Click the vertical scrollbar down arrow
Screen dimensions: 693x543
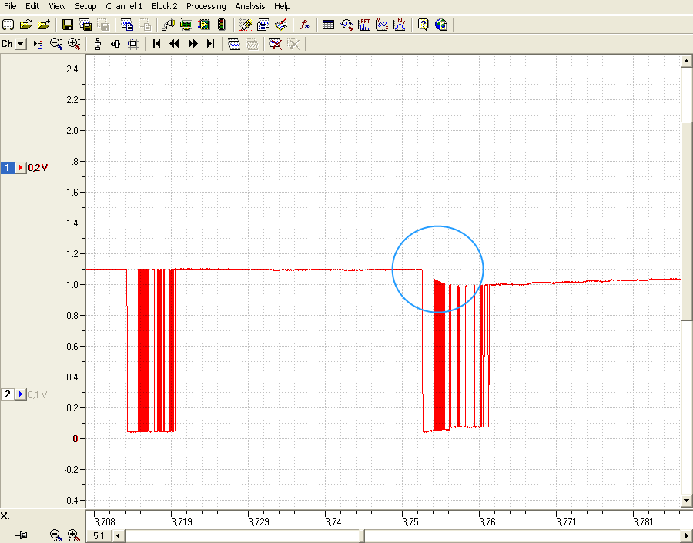686,501
